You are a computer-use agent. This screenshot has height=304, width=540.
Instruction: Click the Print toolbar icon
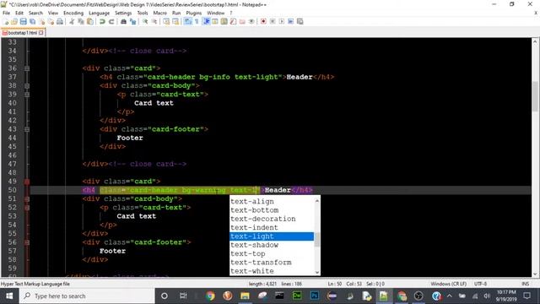[60, 22]
